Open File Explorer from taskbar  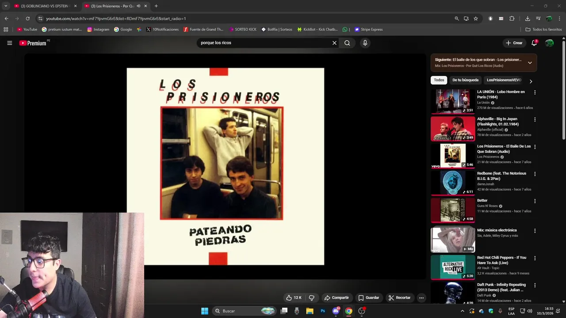click(310, 311)
